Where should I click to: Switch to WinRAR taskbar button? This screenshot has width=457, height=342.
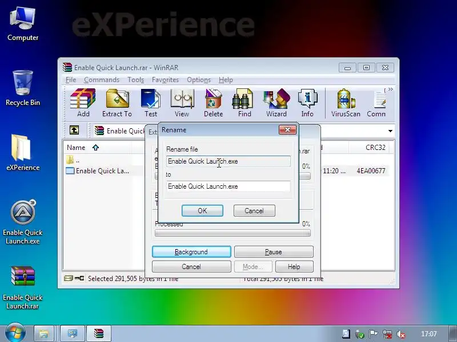(99, 333)
